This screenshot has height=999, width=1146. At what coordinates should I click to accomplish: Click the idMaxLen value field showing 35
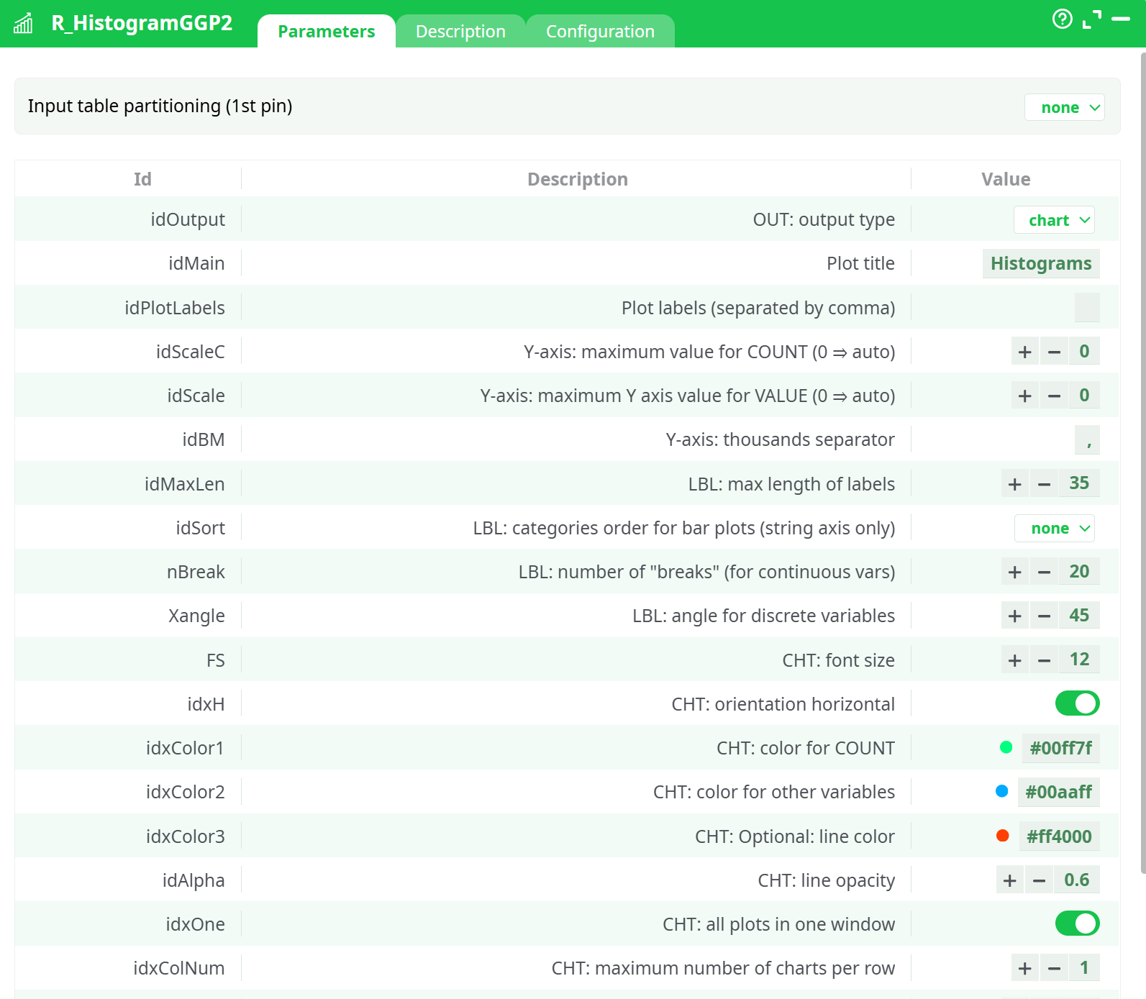(1079, 483)
